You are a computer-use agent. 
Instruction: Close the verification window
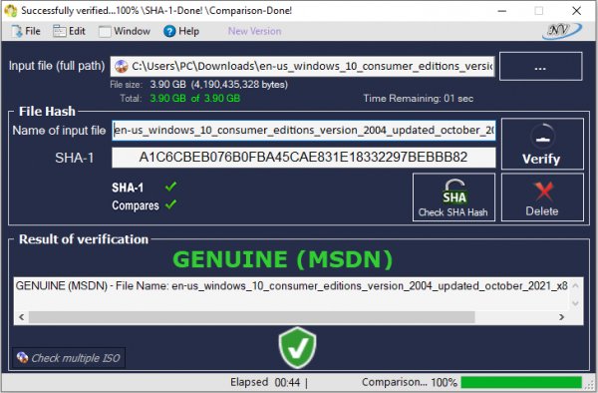[577, 11]
